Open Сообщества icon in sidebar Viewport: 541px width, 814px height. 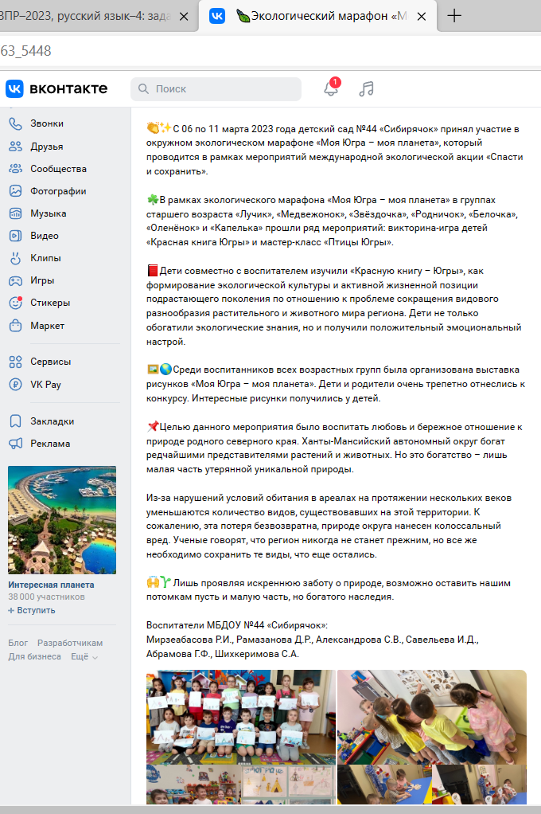pos(16,169)
